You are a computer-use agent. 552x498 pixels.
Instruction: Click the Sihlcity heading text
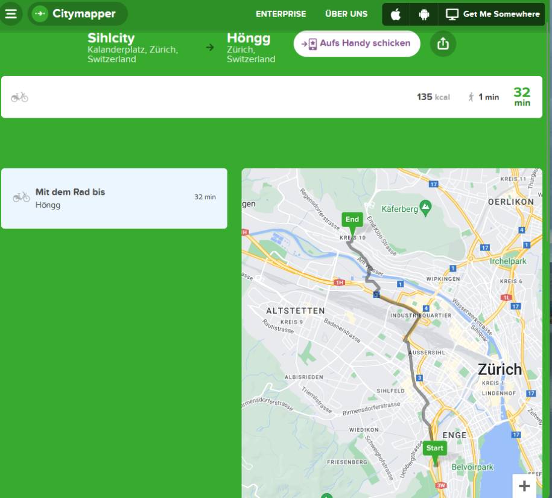pos(112,38)
